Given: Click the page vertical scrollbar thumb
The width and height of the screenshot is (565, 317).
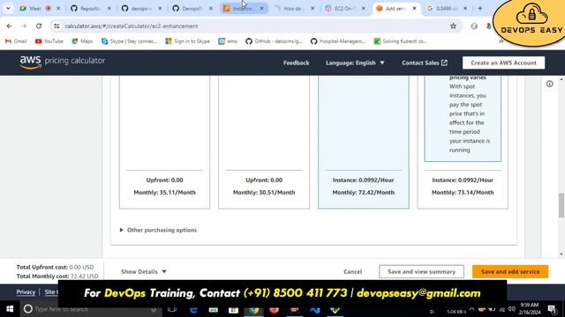Looking at the screenshot, I should pos(561,205).
